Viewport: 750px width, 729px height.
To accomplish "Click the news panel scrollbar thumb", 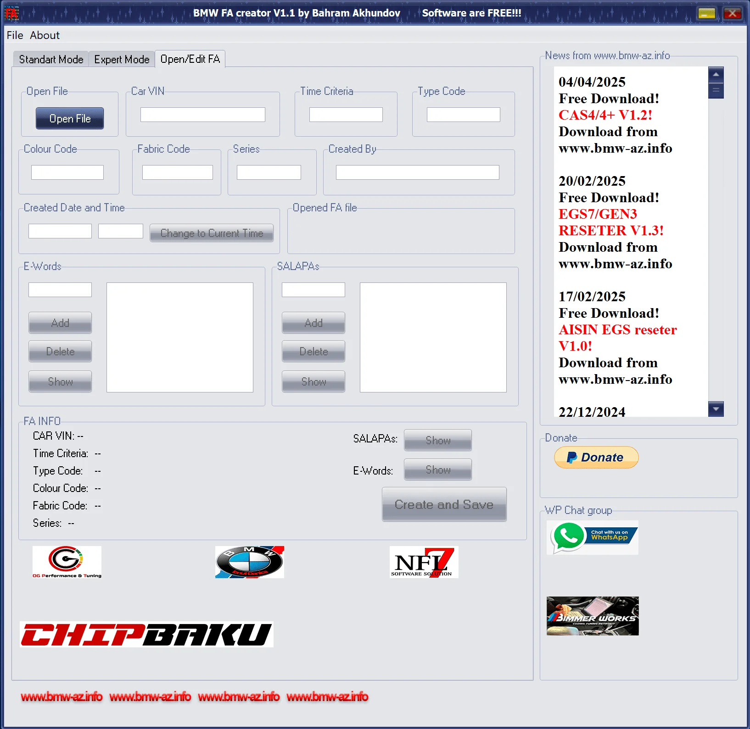I will [x=716, y=90].
